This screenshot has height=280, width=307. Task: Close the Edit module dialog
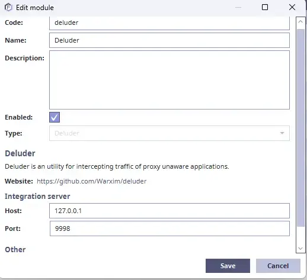click(x=292, y=7)
